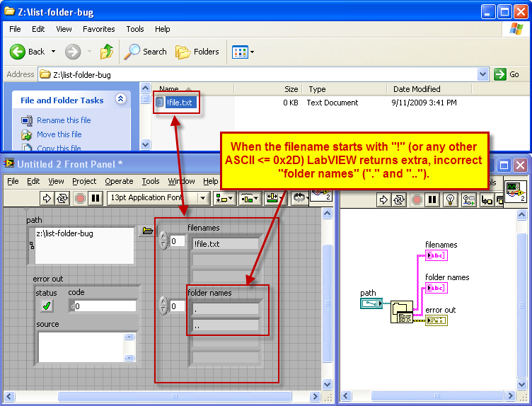Click the Back button in Explorer
This screenshot has width=532, height=406.
[27, 52]
